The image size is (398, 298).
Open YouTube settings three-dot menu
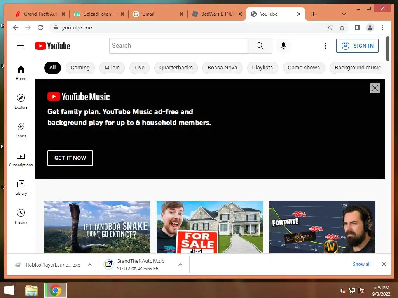pyautogui.click(x=325, y=46)
